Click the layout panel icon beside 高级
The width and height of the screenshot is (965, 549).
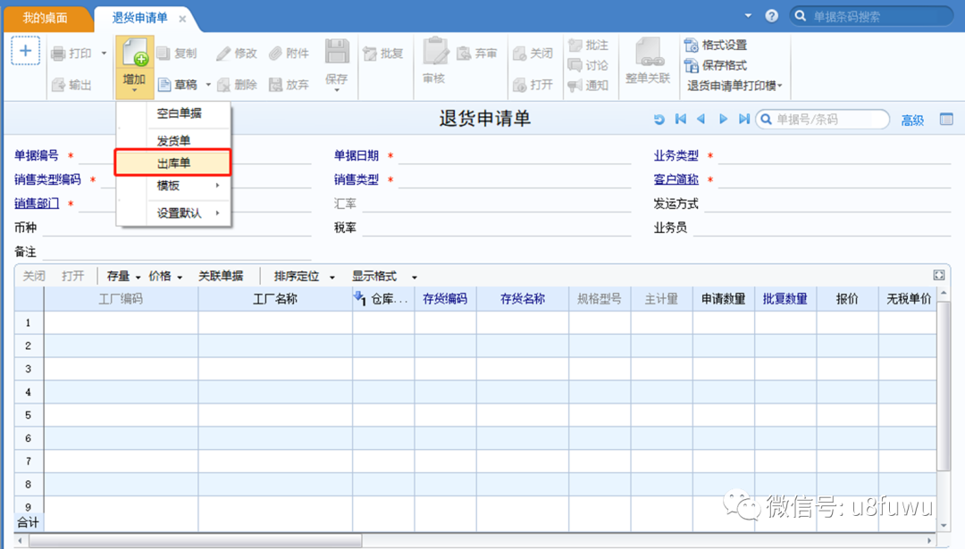[946, 120]
